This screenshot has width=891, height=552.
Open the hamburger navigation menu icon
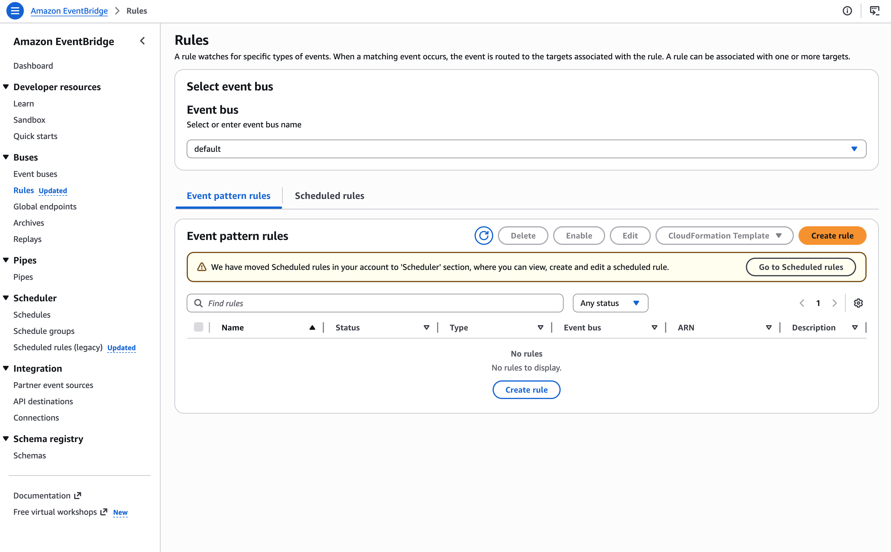click(x=15, y=11)
